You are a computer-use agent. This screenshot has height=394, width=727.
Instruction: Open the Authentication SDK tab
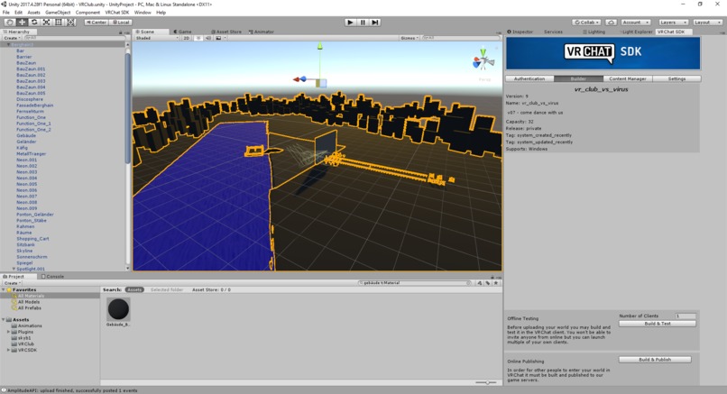(529, 78)
